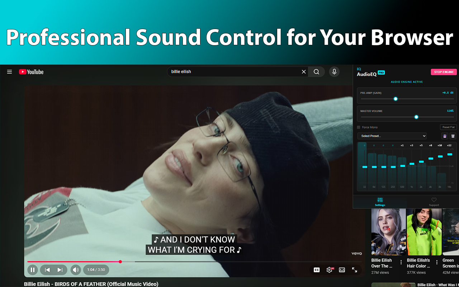Click the 'Billie Eilish - What Was I' title

(438, 285)
